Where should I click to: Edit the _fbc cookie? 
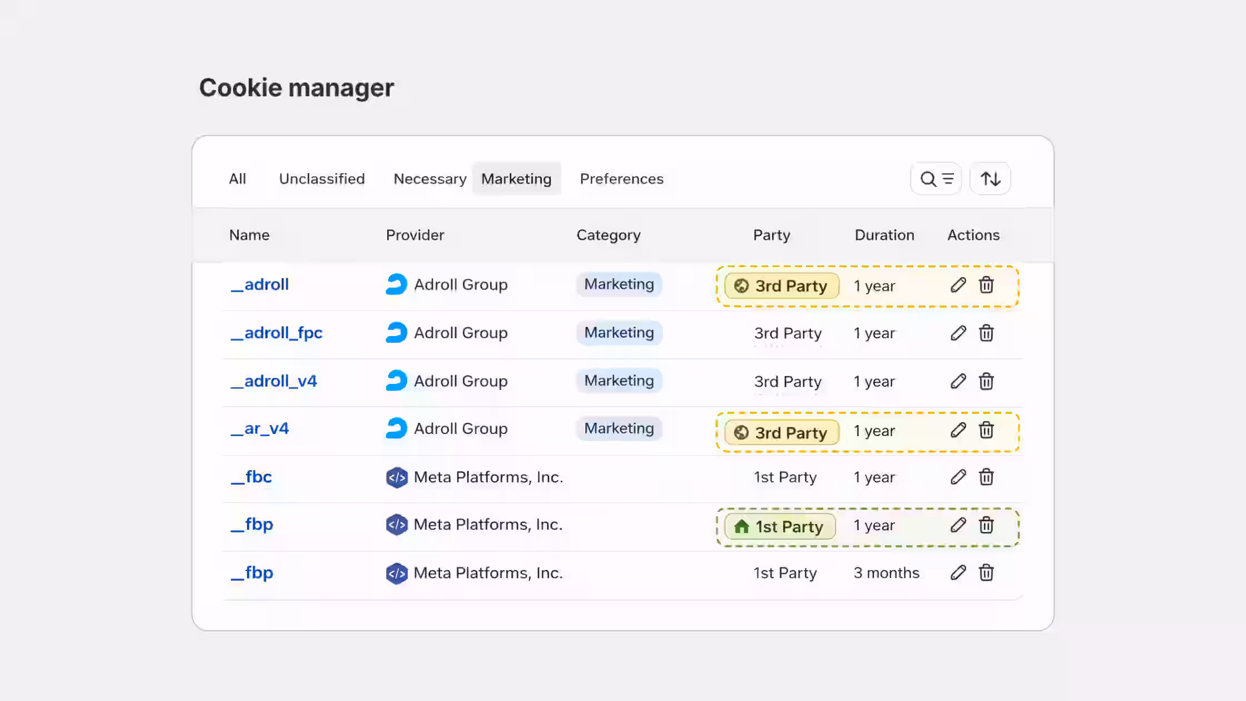coord(958,477)
